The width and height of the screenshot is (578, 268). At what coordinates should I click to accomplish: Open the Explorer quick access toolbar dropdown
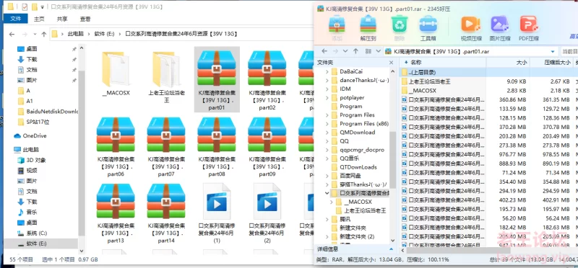[43, 7]
